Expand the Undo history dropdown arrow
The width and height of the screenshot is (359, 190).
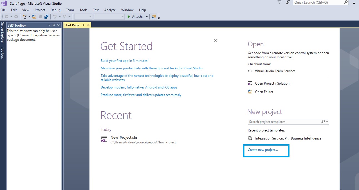click(60, 17)
